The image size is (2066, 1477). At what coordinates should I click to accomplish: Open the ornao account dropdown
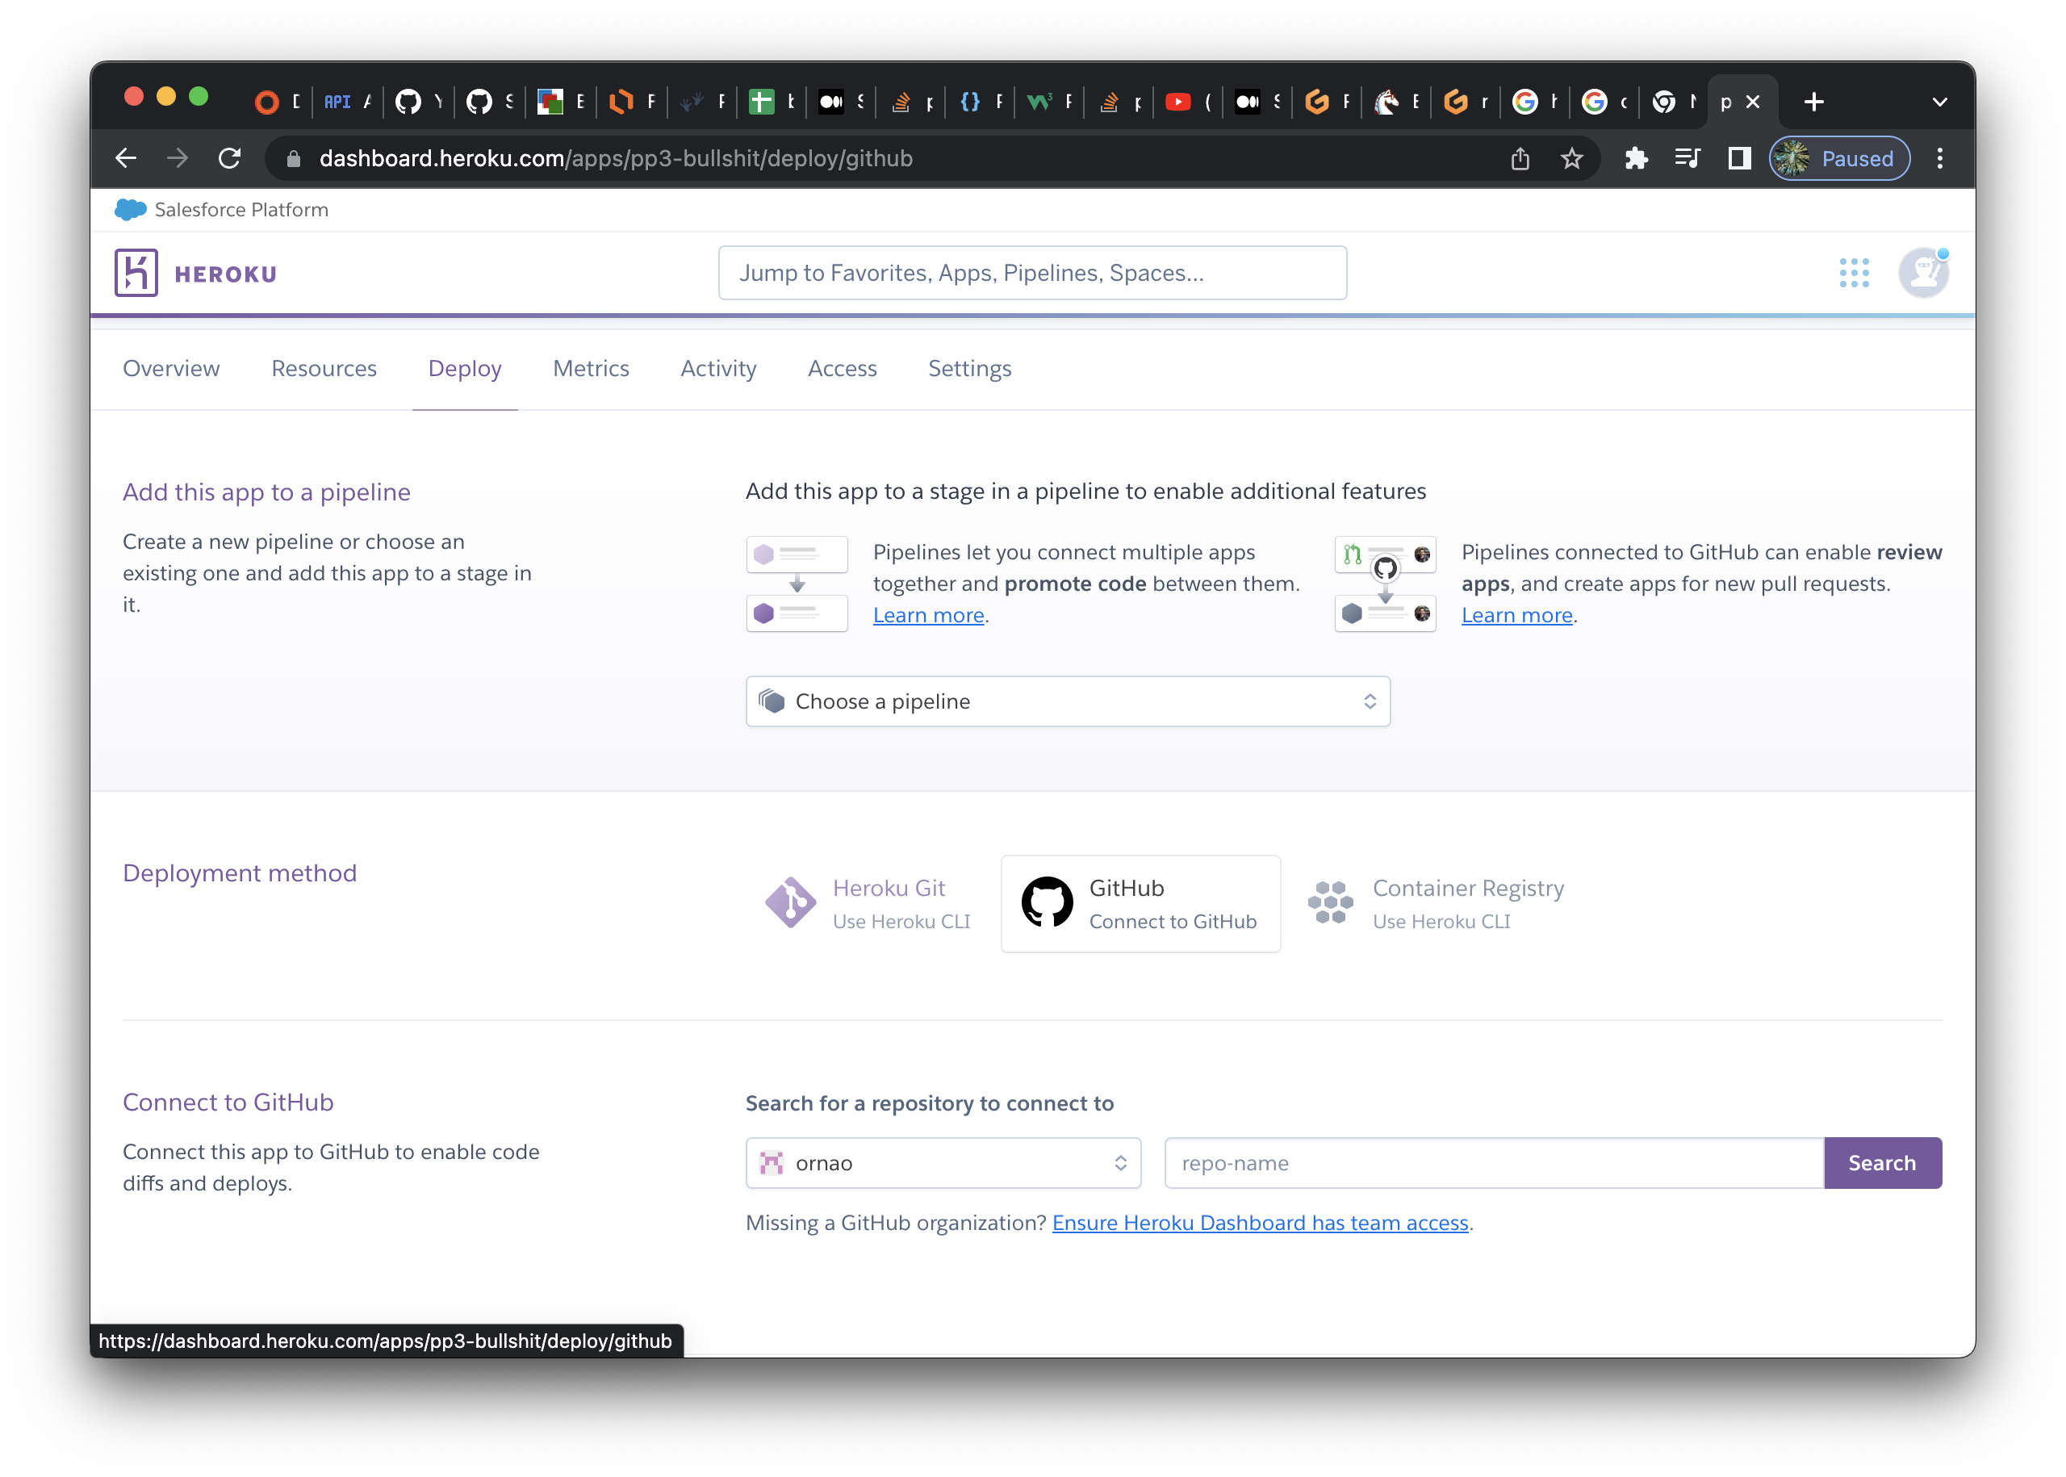tap(943, 1163)
